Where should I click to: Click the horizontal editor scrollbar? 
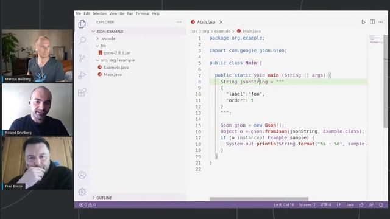[258, 199]
